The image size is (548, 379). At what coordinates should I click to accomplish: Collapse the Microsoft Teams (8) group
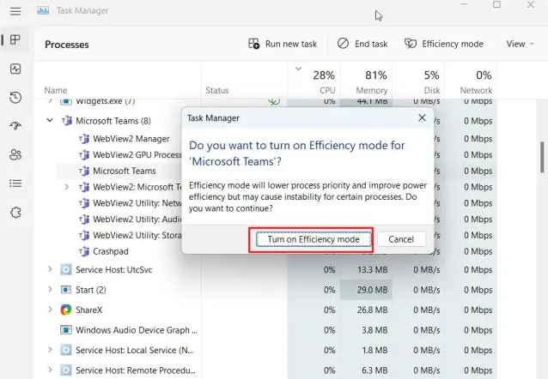coord(50,120)
